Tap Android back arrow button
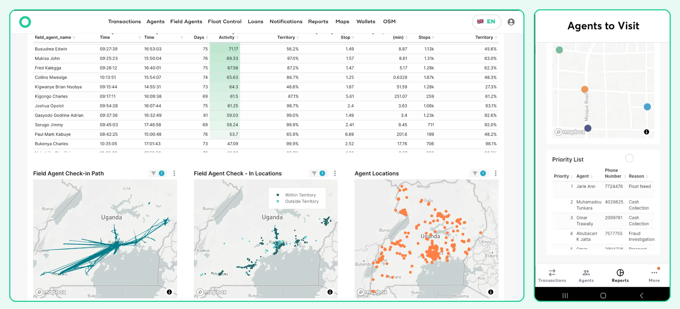The width and height of the screenshot is (680, 309). [641, 295]
